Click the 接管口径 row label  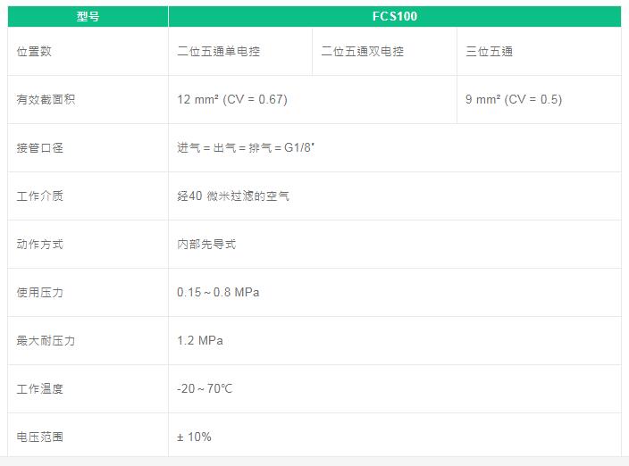[40, 148]
